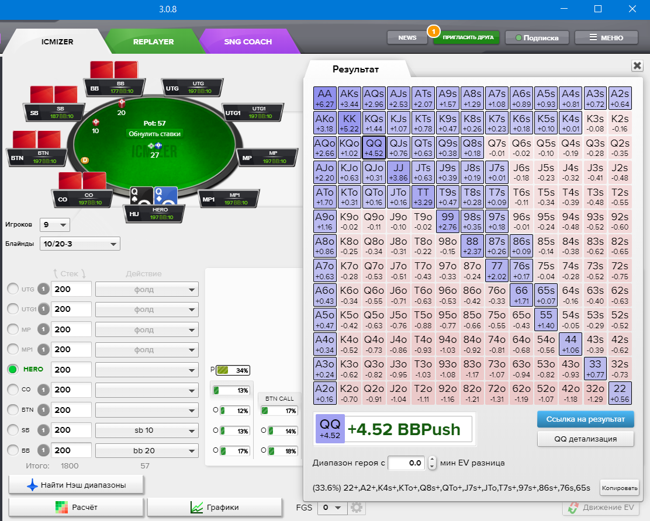
Task: Select the Результат tab
Action: pyautogui.click(x=355, y=69)
